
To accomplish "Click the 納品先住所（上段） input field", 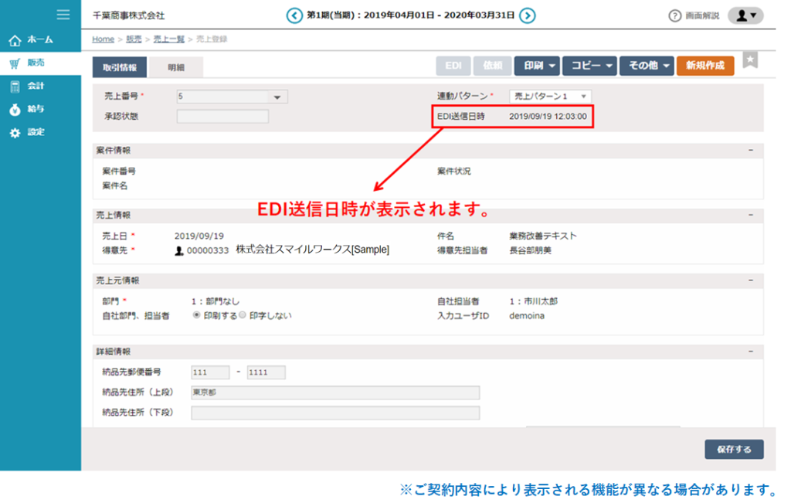I will [x=335, y=393].
